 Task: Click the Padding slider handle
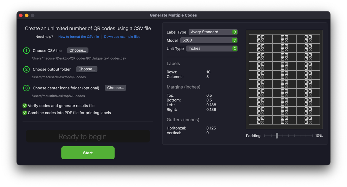pyautogui.click(x=277, y=136)
